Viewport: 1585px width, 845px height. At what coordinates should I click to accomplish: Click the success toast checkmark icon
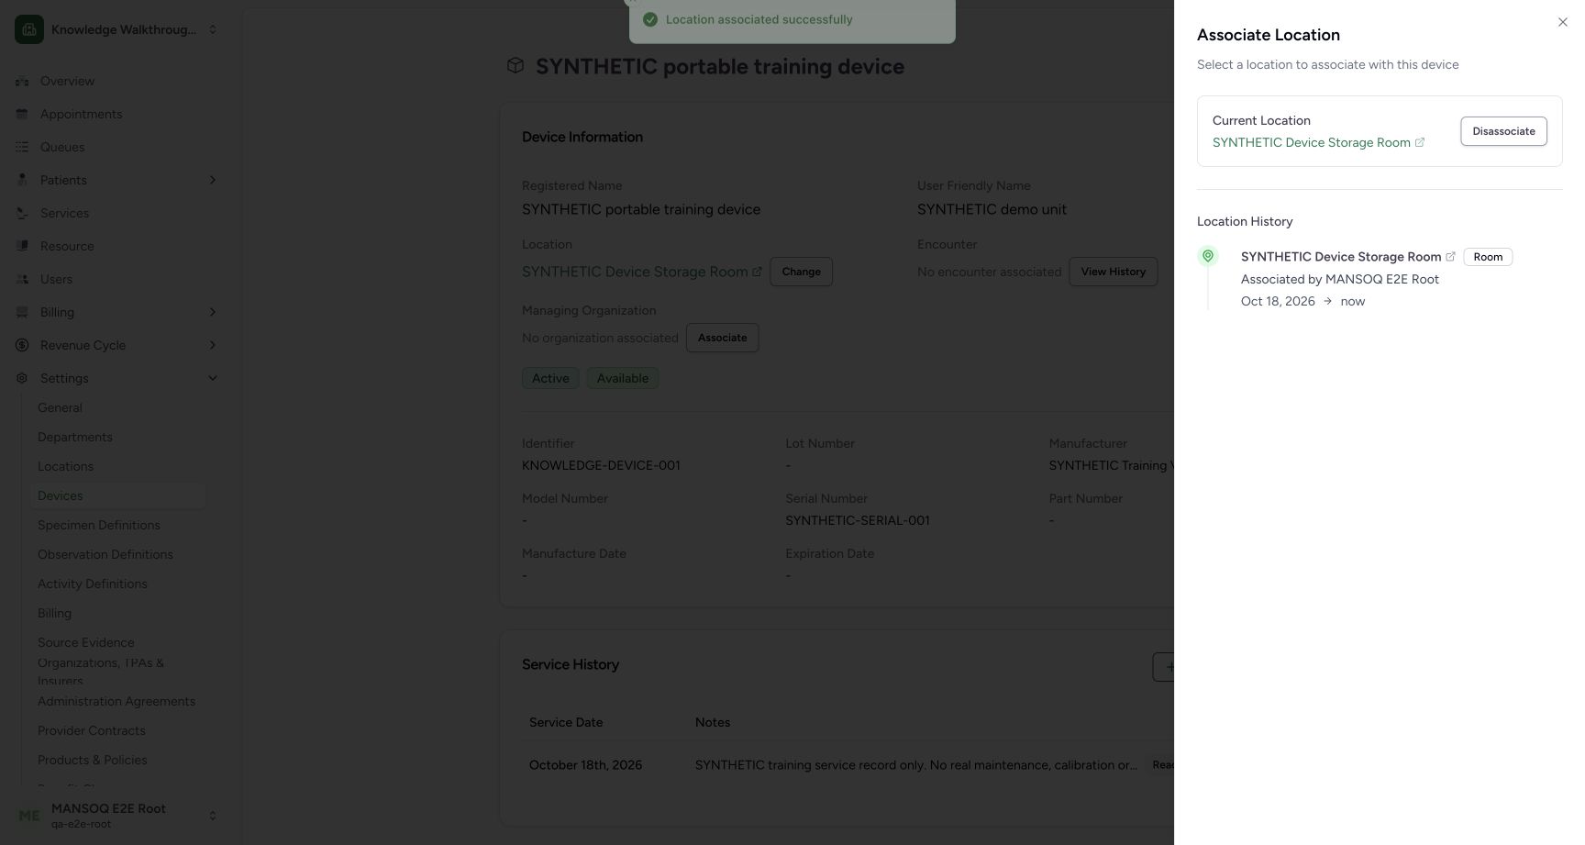click(650, 19)
